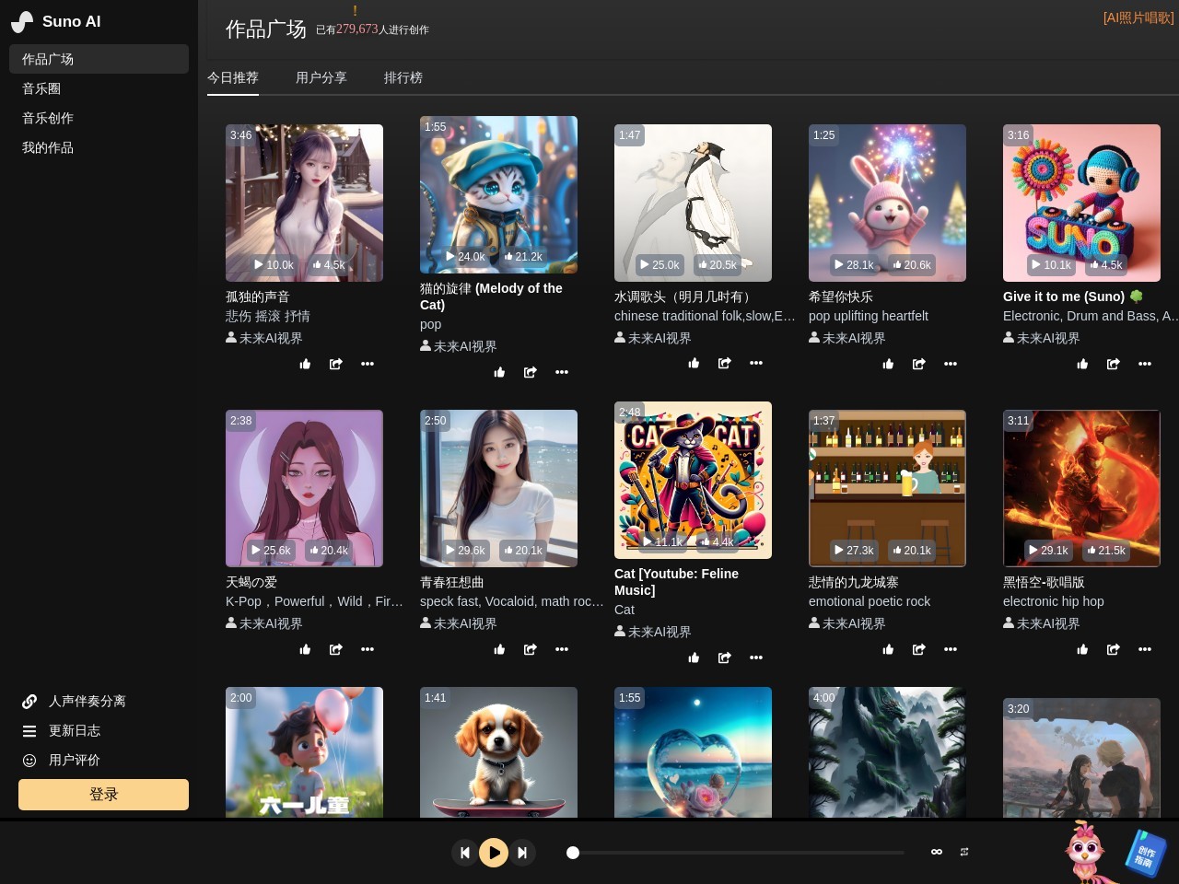The image size is (1179, 884).
Task: Open more options for Give it to me (Suno)
Action: (x=1144, y=365)
